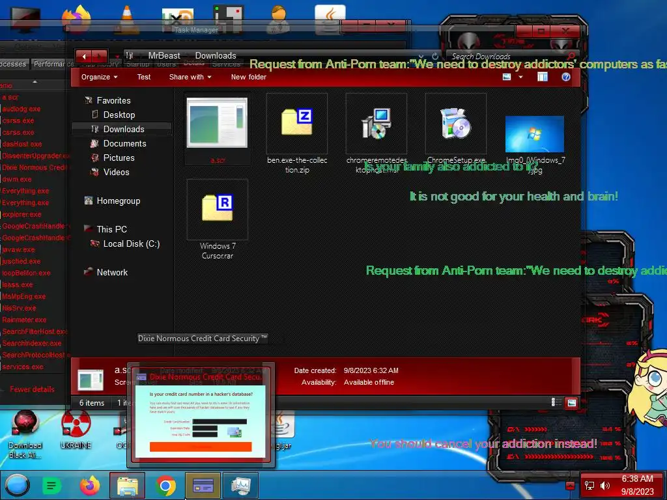Click the Explorer back navigation arrow
The height and width of the screenshot is (500, 667).
pyautogui.click(x=84, y=56)
